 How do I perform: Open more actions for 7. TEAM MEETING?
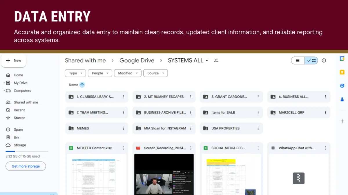pyautogui.click(x=123, y=113)
